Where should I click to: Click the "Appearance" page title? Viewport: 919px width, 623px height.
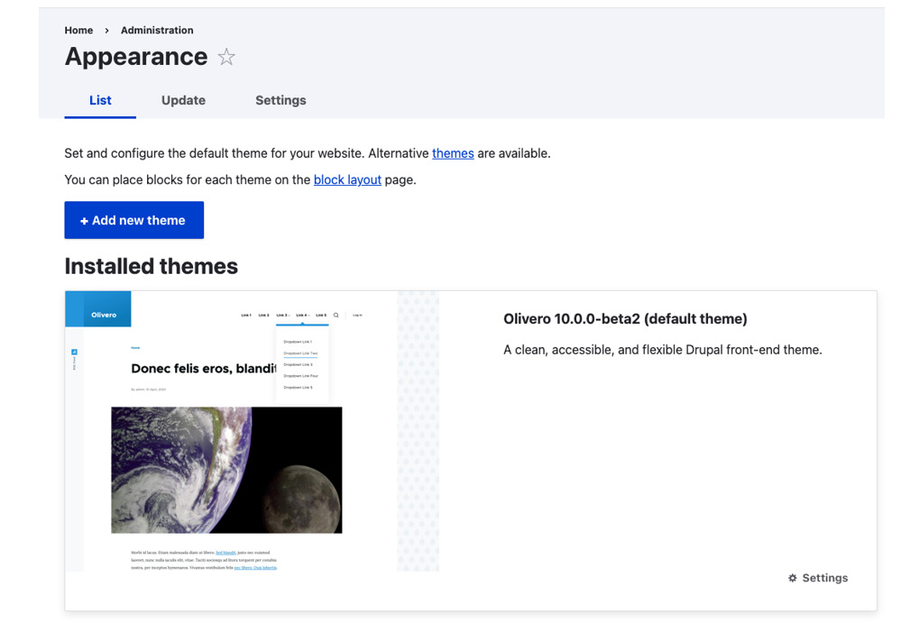click(136, 57)
